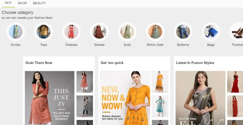
Task: Click 'You can't miss out on these NEWBIES' text
Action: tap(61, 116)
